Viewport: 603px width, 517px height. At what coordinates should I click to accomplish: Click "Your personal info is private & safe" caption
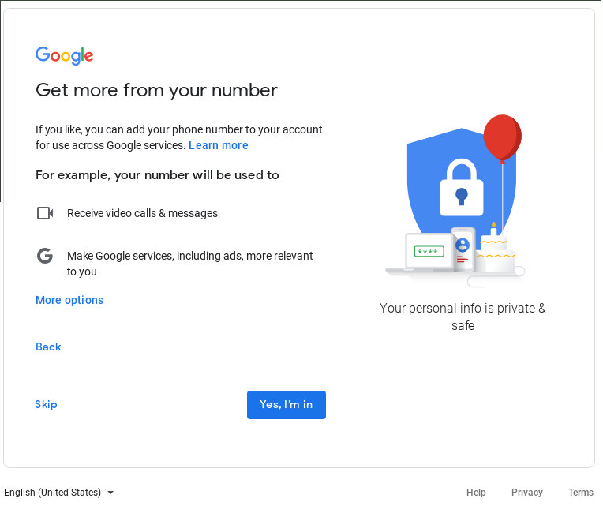[463, 317]
